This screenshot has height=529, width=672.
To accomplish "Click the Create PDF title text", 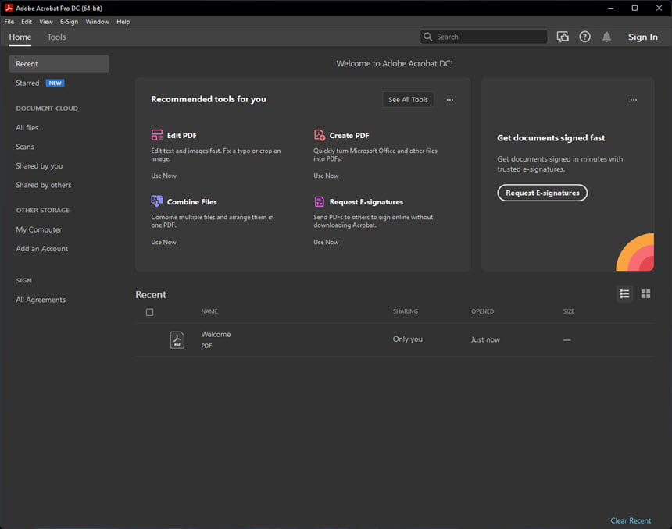I will click(349, 135).
